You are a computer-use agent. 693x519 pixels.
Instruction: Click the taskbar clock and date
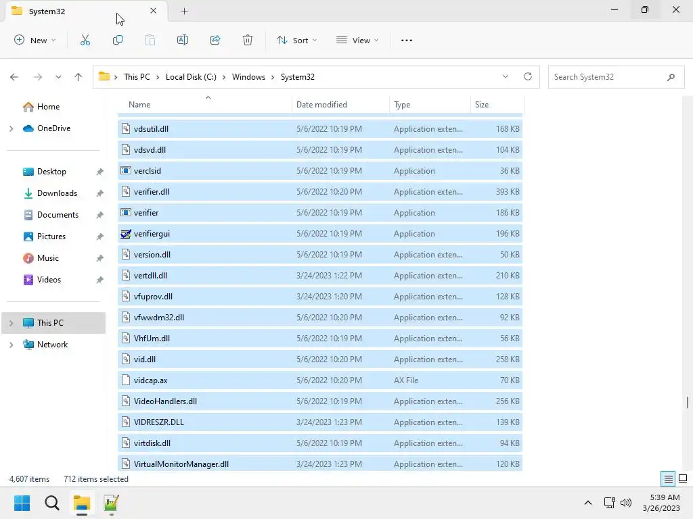(661, 503)
